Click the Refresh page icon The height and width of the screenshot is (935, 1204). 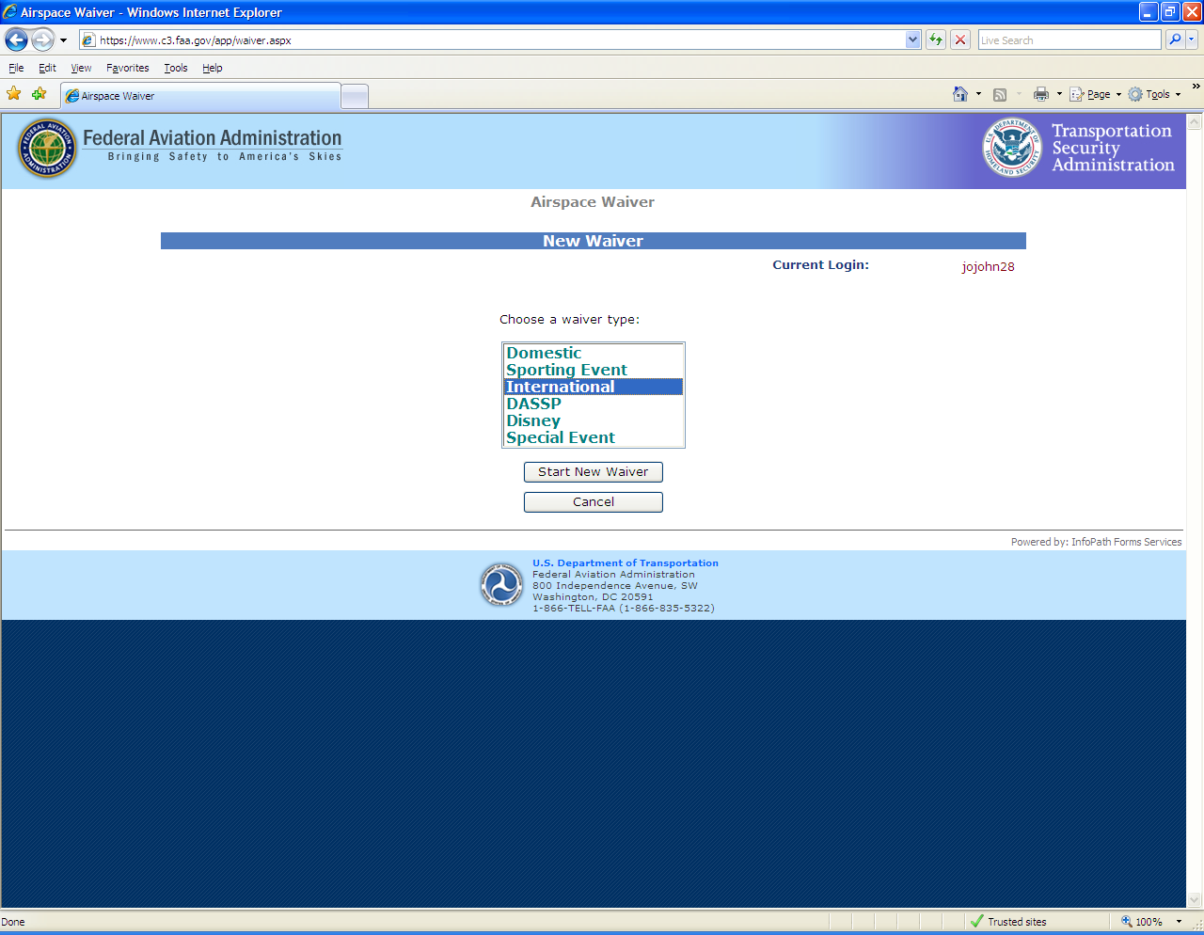pyautogui.click(x=936, y=40)
